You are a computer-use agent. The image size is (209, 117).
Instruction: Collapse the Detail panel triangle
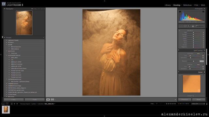point(204,72)
